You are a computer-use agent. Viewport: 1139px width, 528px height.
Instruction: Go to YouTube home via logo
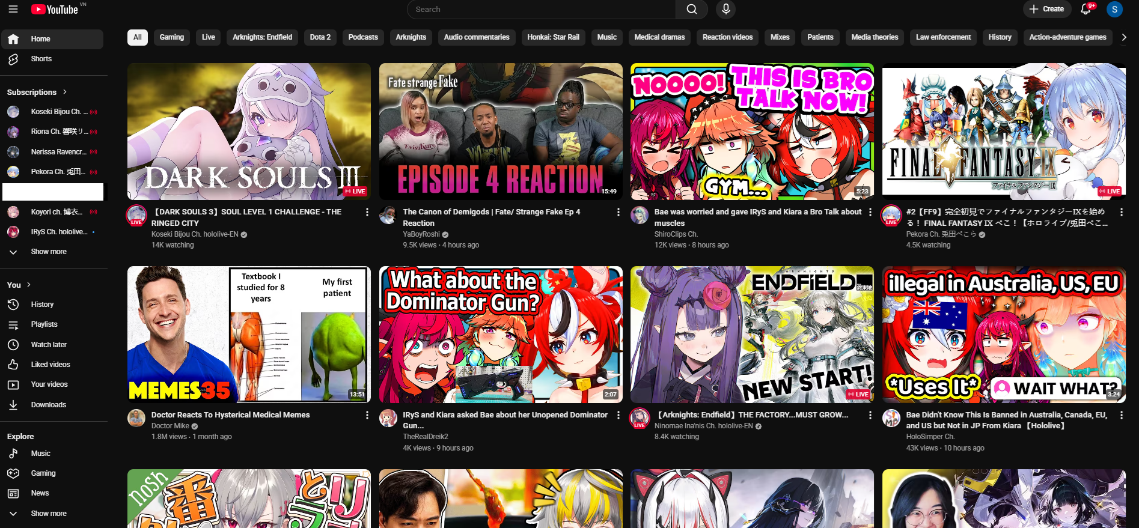pyautogui.click(x=55, y=9)
